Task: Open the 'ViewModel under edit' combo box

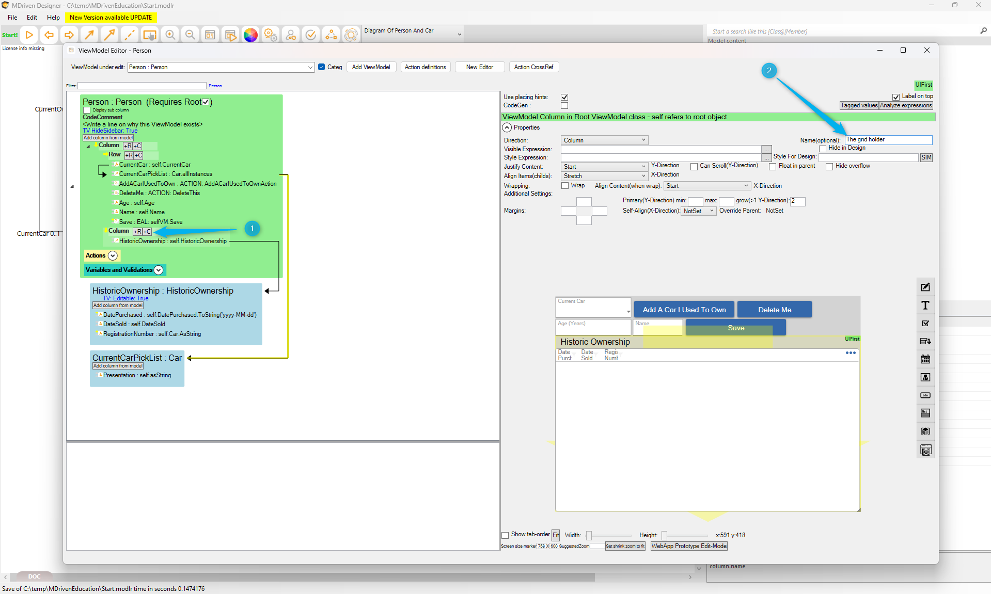Action: 221,67
